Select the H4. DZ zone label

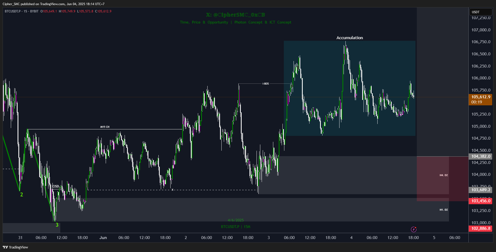(x=444, y=175)
